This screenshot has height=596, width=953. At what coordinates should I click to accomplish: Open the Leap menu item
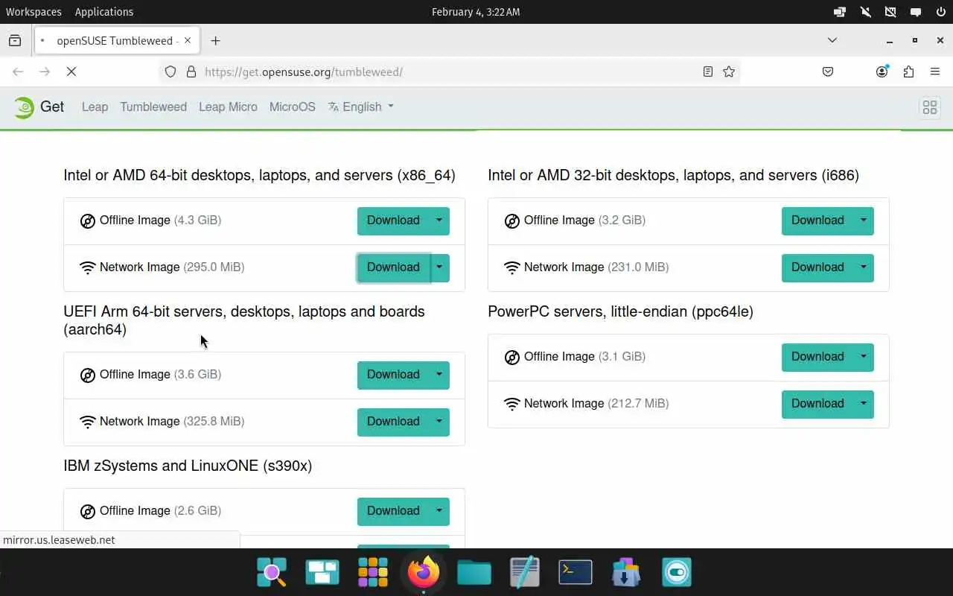(x=95, y=107)
